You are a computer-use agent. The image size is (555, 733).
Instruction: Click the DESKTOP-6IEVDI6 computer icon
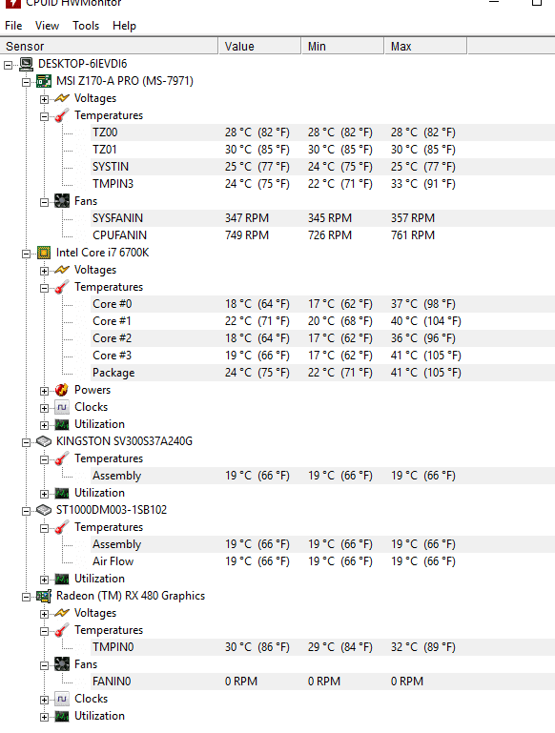26,64
